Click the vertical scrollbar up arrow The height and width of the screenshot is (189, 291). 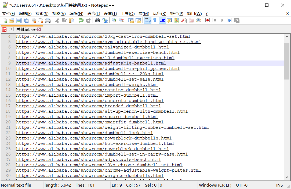[x=287, y=36]
